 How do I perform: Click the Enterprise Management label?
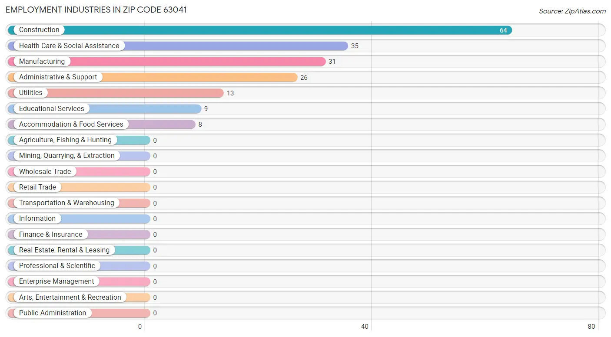[56, 281]
